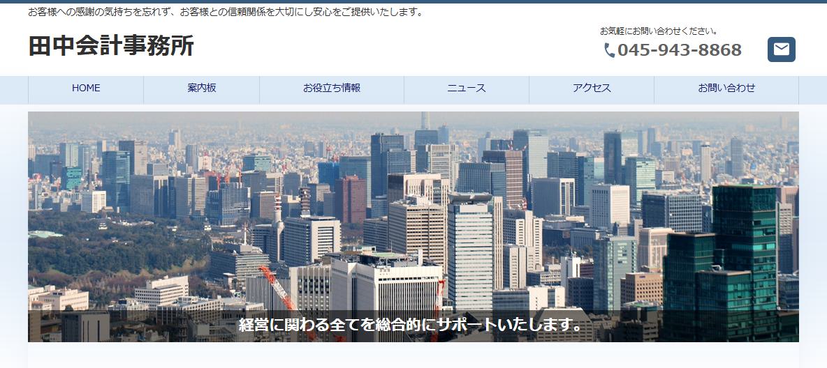Open the HOME menu item
Image resolution: width=827 pixels, height=368 pixels.
[86, 90]
